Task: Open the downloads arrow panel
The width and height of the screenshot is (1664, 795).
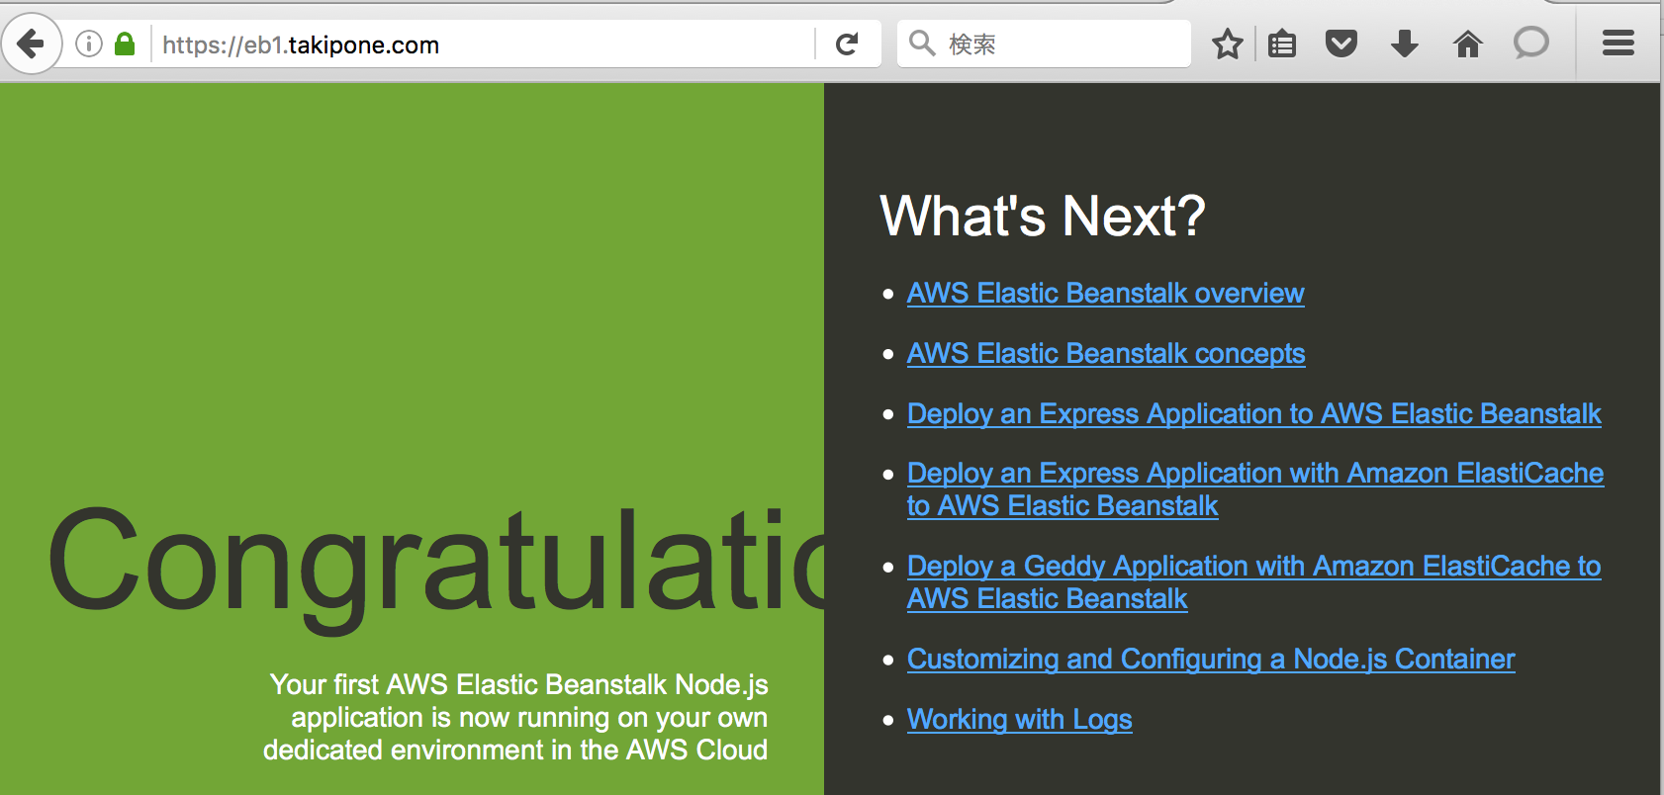Action: tap(1405, 44)
